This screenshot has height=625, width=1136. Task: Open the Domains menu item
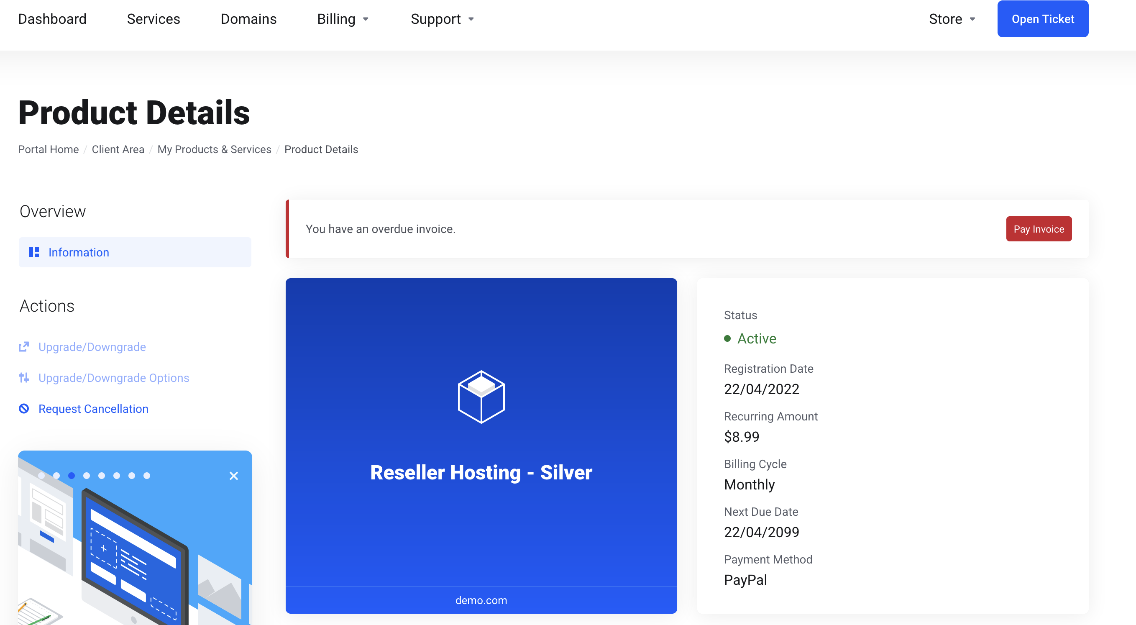click(x=248, y=19)
